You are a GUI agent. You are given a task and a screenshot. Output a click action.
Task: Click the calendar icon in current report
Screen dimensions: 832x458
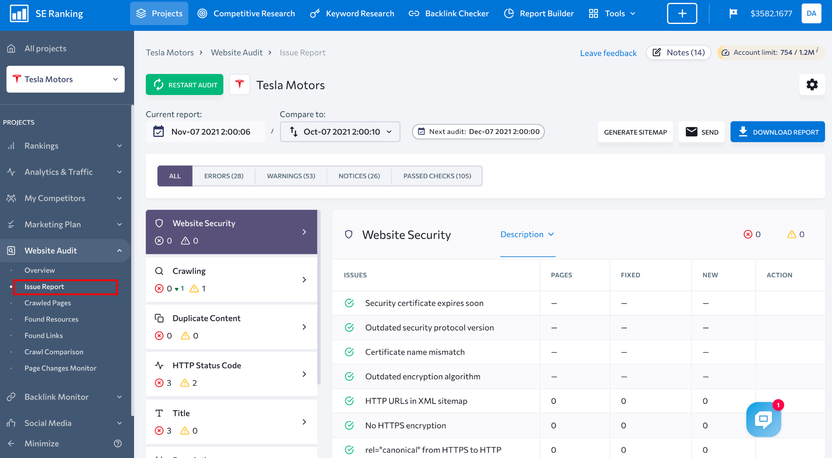(158, 132)
